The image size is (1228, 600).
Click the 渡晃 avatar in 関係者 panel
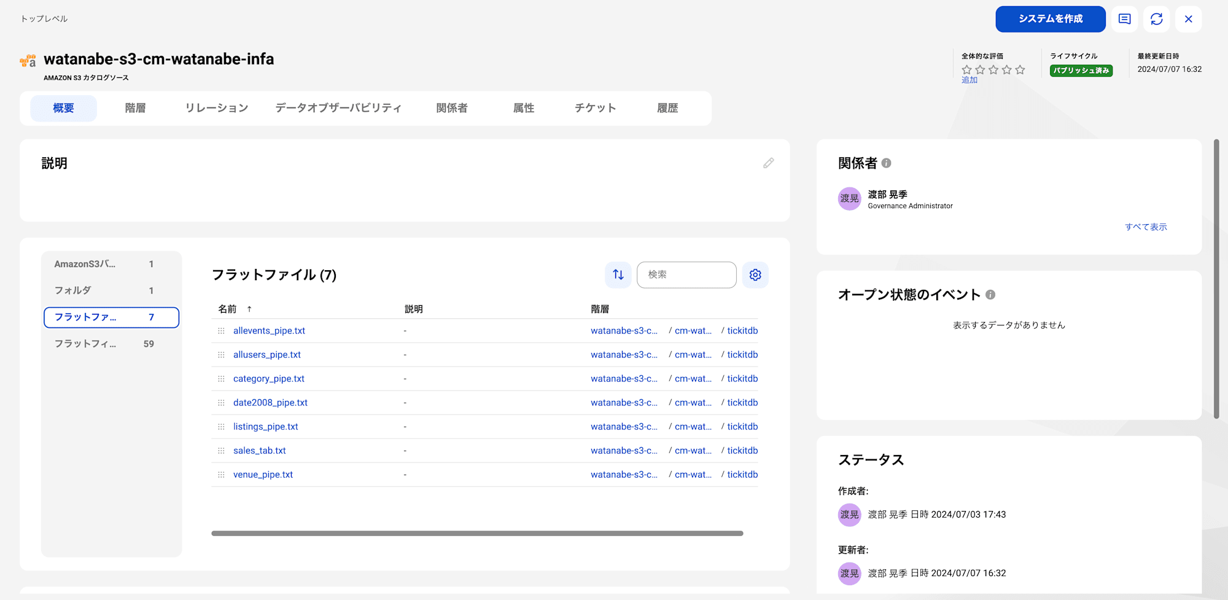coord(849,199)
